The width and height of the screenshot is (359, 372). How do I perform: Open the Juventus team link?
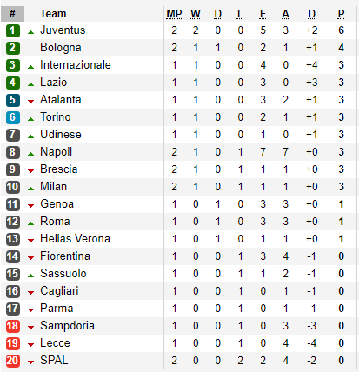pos(63,30)
